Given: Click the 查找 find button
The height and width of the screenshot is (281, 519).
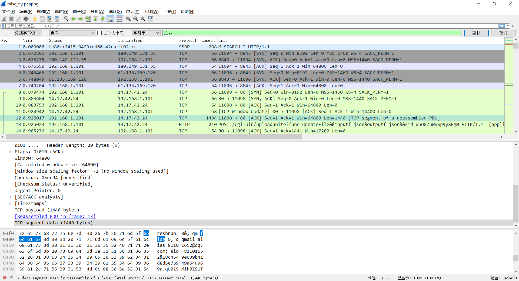Looking at the screenshot, I should pyautogui.click(x=476, y=33).
